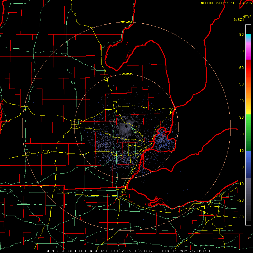This screenshot has width=253, height=253.
Task: Click the 80 value on dBZ scale
Action: (241, 34)
